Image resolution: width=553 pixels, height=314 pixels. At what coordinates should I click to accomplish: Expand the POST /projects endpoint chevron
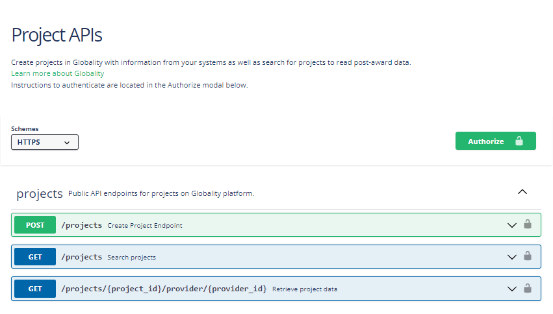tap(512, 225)
